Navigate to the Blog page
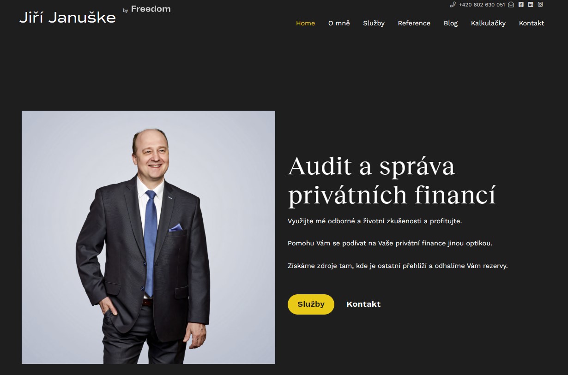 (451, 23)
